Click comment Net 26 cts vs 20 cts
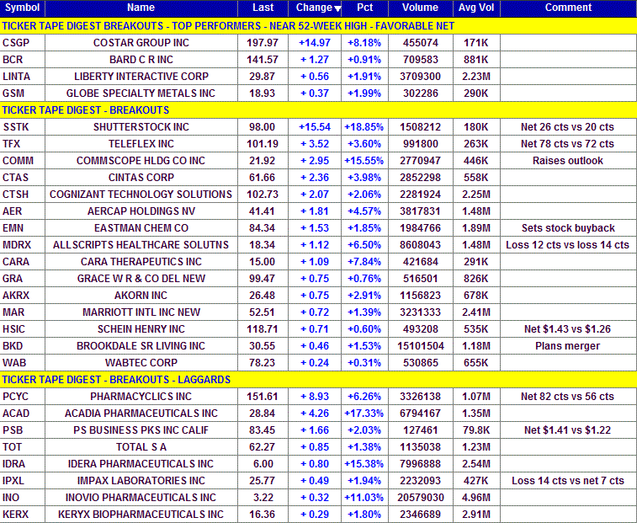 pyautogui.click(x=567, y=127)
